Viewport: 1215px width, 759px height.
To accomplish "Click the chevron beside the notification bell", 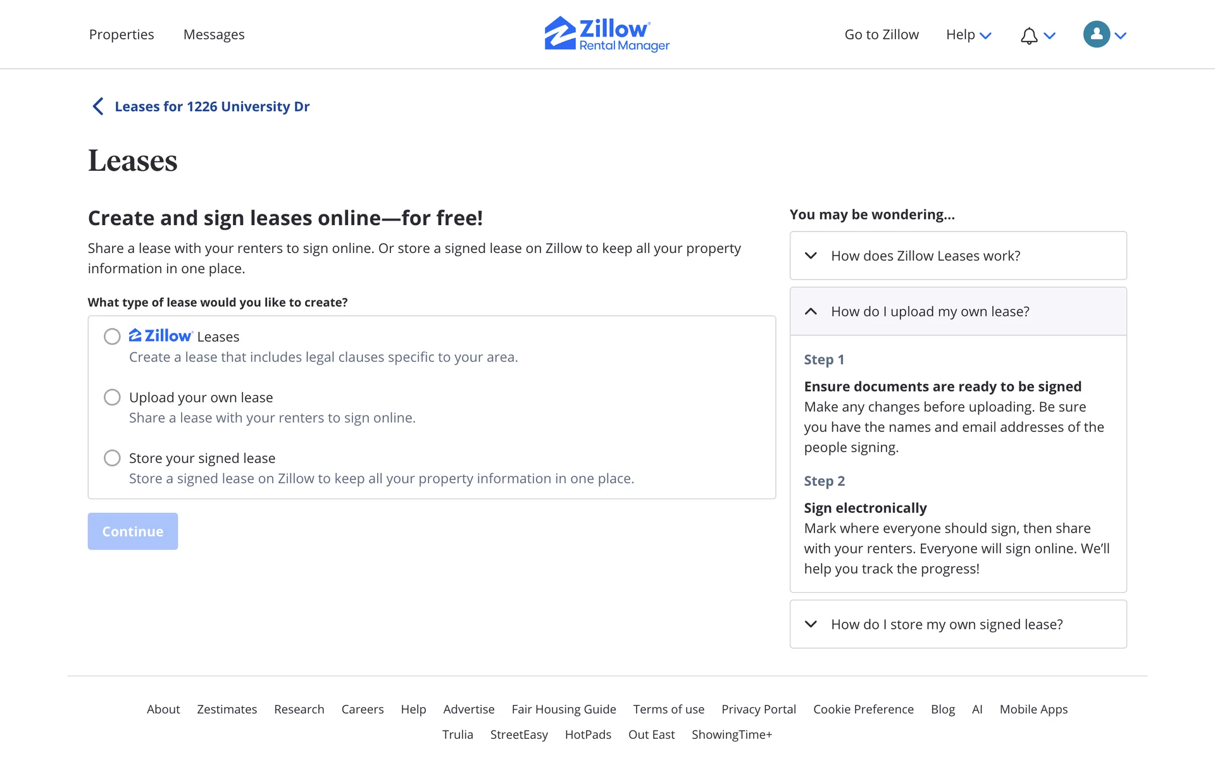I will point(1050,36).
